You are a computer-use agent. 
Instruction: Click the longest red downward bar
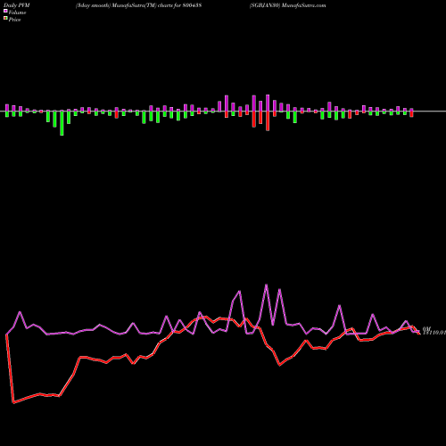[x=268, y=120]
